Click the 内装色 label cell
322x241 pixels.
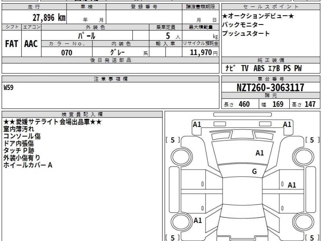tap(121, 44)
